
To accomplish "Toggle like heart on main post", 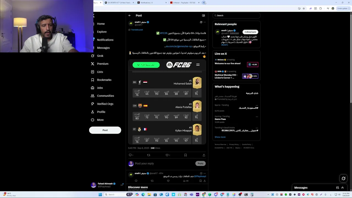I will [167, 155].
